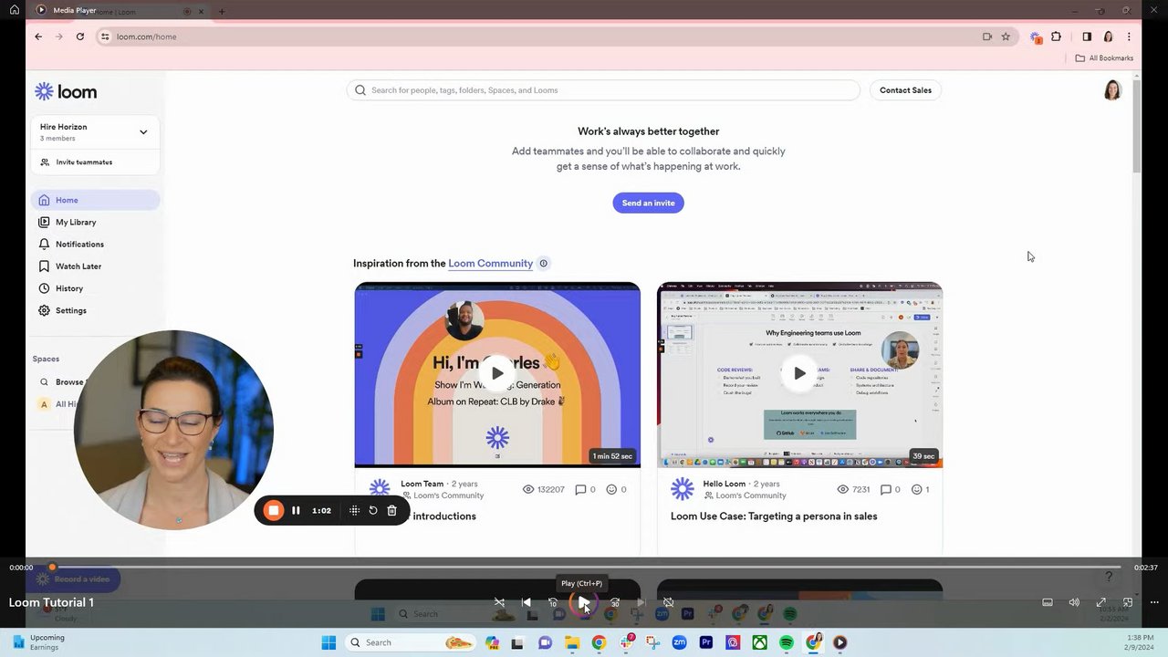Stop the Loom recording
Image resolution: width=1168 pixels, height=657 pixels.
click(x=273, y=510)
